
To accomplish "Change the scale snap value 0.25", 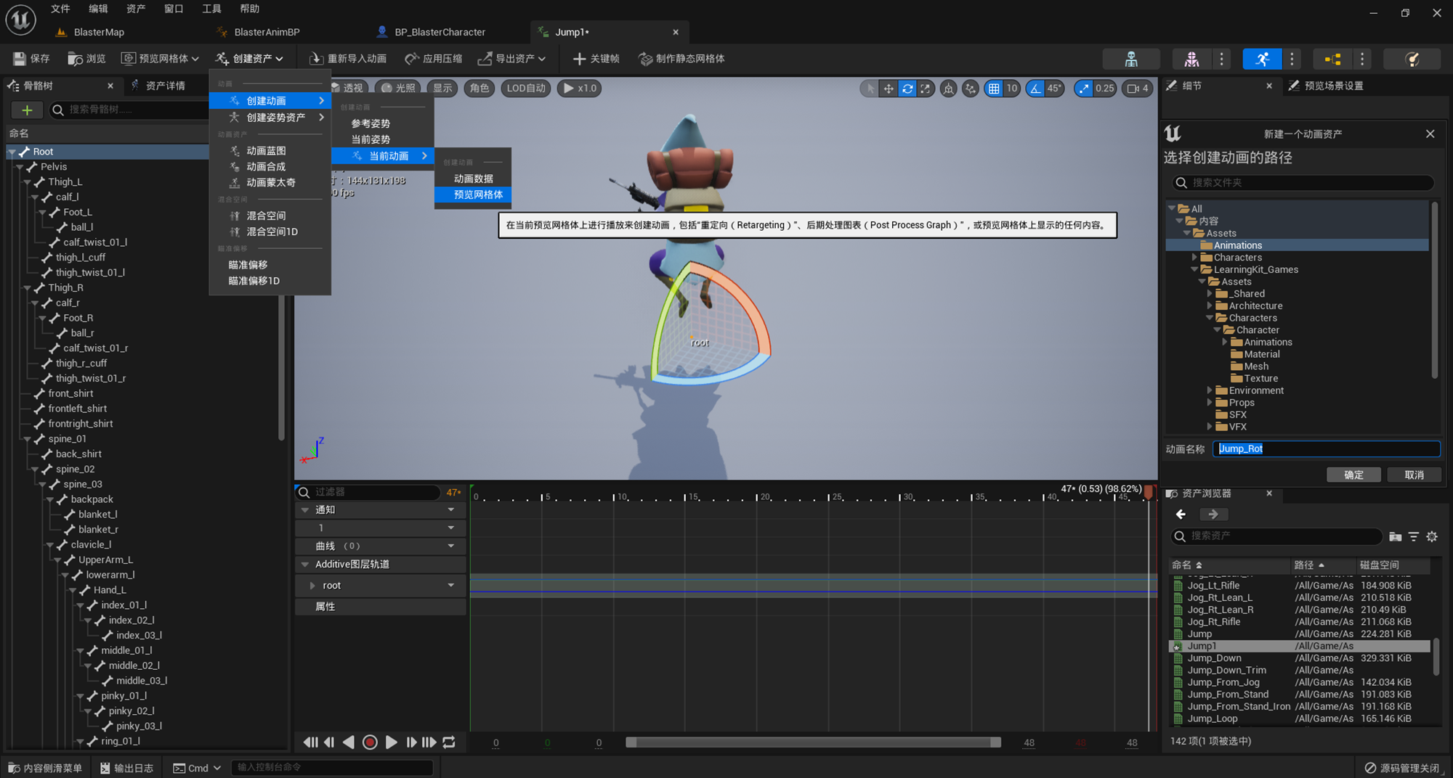I will click(x=1104, y=89).
